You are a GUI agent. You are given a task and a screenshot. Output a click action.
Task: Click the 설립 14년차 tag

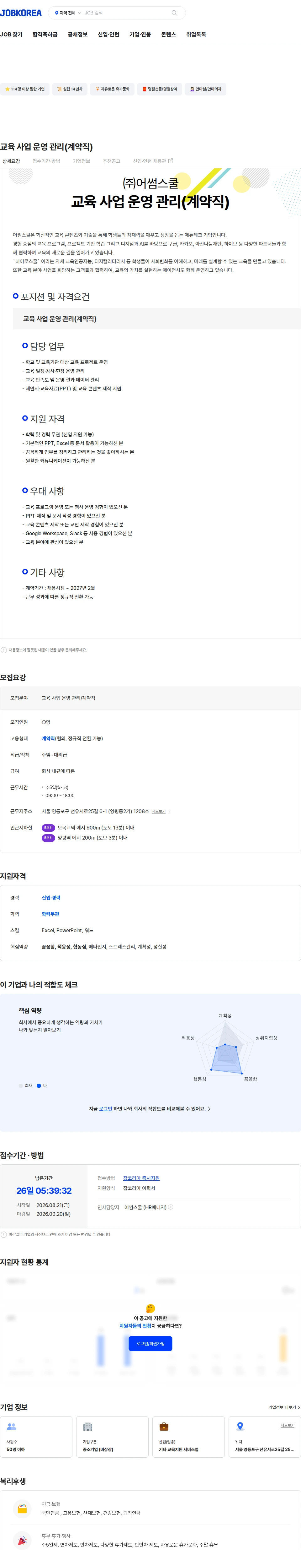(x=70, y=89)
